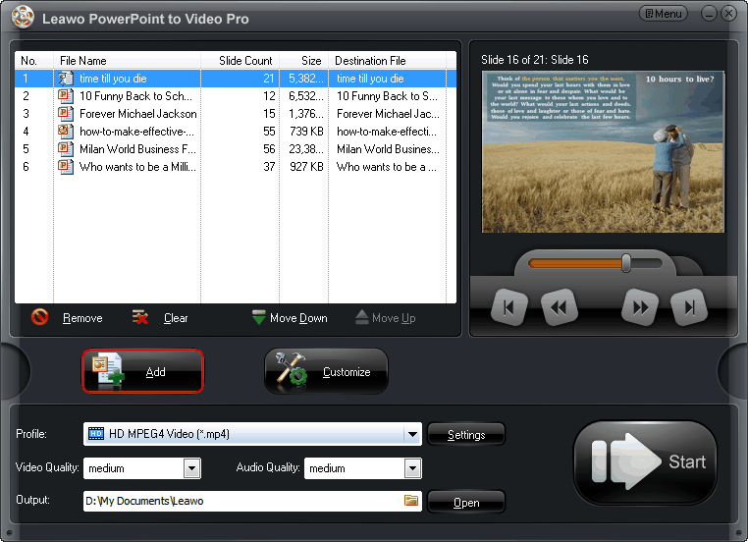Click destination 'how-to-make-effecti...'
748x542 pixels.
pos(387,132)
